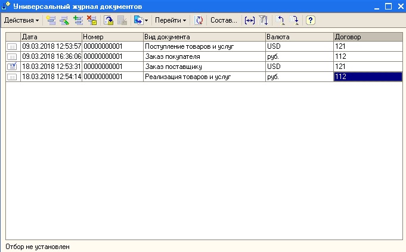Select the Поступление товаров и услуг row
The width and height of the screenshot is (406, 252).
pyautogui.click(x=204, y=46)
